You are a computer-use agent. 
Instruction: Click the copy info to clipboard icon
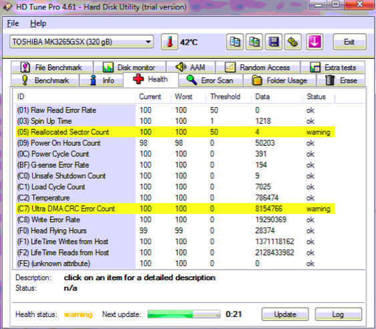[x=235, y=42]
